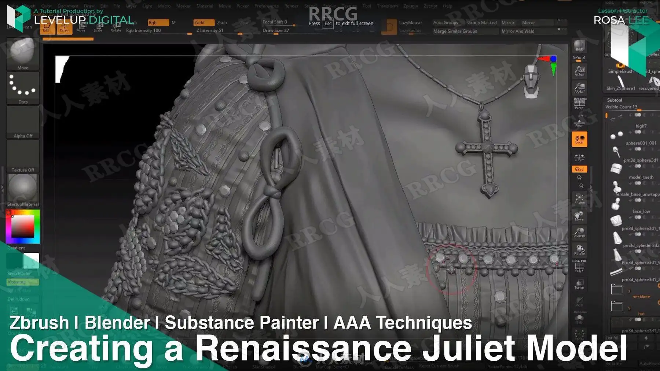
Task: Pick a color in the color picker square
Action: (x=23, y=227)
